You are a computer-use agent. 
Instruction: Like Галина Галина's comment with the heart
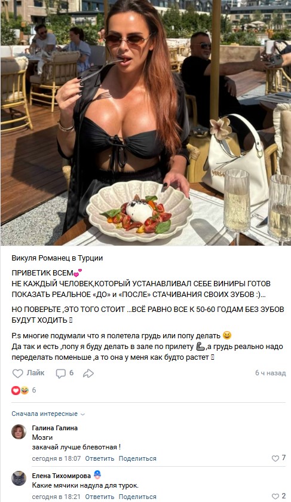(x=275, y=458)
